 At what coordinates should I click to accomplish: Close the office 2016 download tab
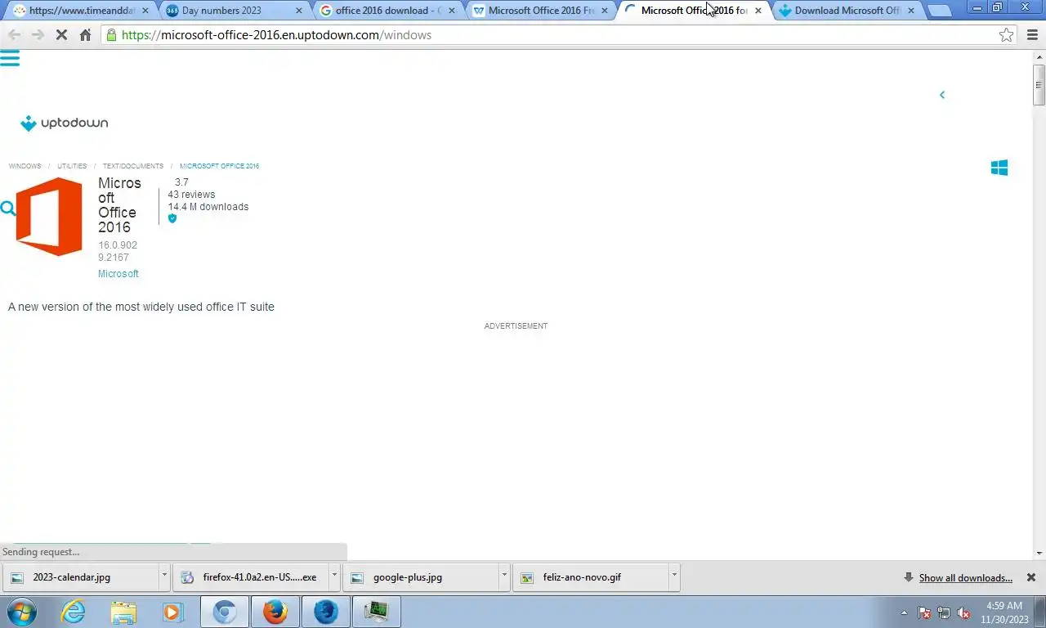click(x=452, y=11)
